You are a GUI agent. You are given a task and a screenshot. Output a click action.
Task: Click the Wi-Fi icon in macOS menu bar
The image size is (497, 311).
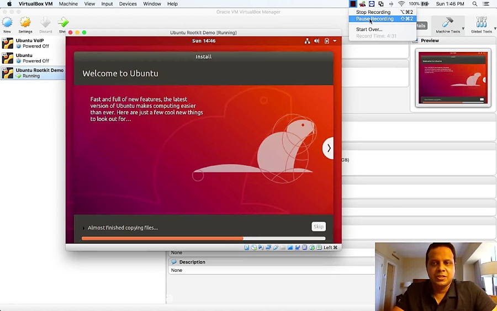point(401,4)
